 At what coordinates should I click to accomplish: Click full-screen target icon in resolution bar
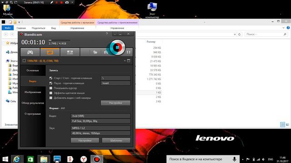click(x=129, y=61)
